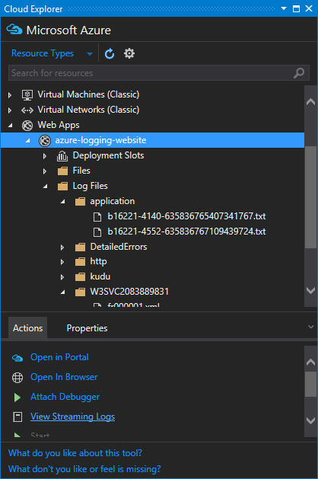Viewport: 318px width, 479px height.
Task: Click the Microsoft Azure cloud logo
Action: coord(14,30)
